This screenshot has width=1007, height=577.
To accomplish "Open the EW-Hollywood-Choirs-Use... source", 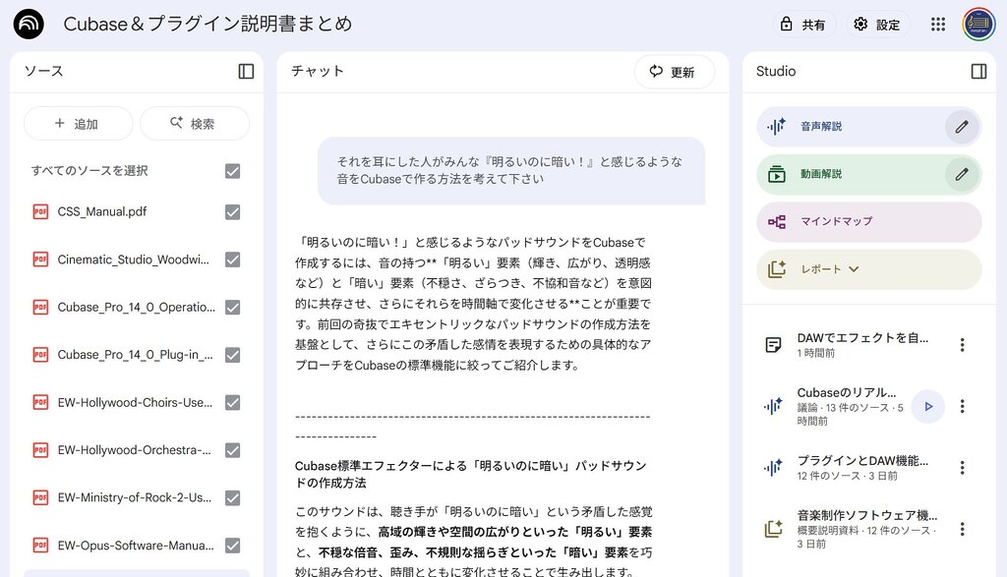I will pos(135,402).
